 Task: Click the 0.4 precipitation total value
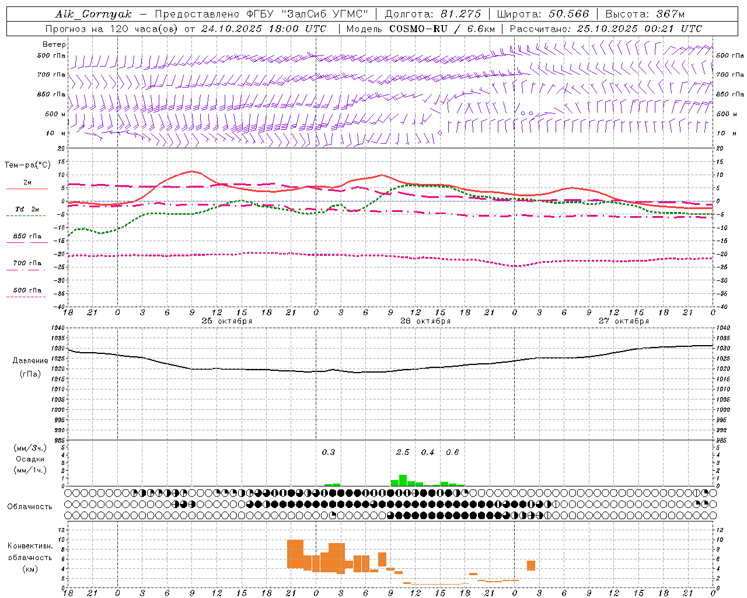(428, 452)
